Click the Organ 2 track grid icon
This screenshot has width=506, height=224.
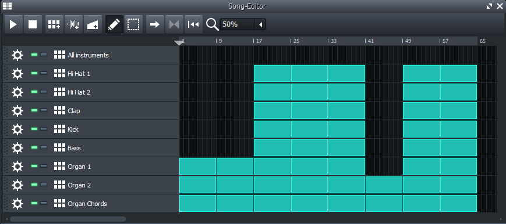tap(60, 185)
